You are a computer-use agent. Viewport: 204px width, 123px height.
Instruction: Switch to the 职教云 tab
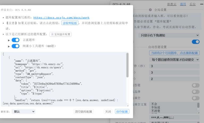point(172,4)
